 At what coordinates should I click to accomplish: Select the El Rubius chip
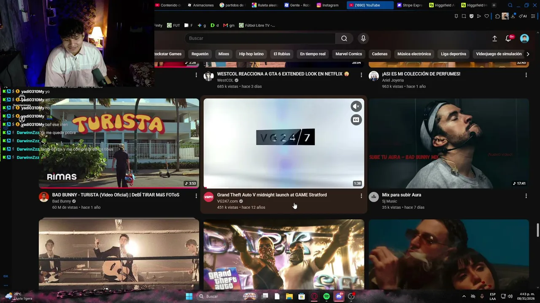(x=282, y=54)
